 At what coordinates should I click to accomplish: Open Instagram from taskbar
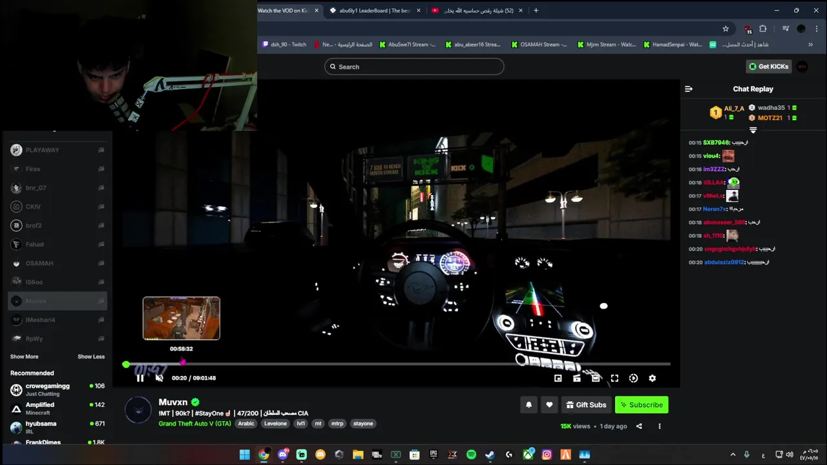(547, 455)
